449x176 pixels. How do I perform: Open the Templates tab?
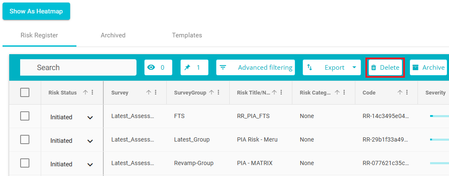coord(187,35)
